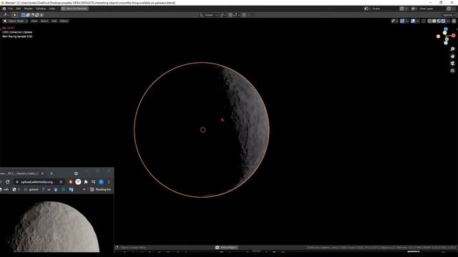
Task: Create a new scene with the new-scene icon
Action: (401, 9)
